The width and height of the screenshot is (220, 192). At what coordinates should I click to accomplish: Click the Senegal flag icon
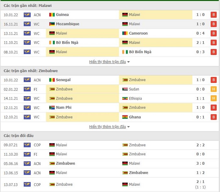coord(52,80)
